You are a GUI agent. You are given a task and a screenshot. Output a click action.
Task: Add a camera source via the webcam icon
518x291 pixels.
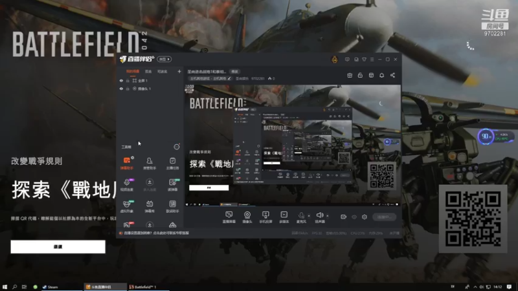pyautogui.click(x=247, y=217)
